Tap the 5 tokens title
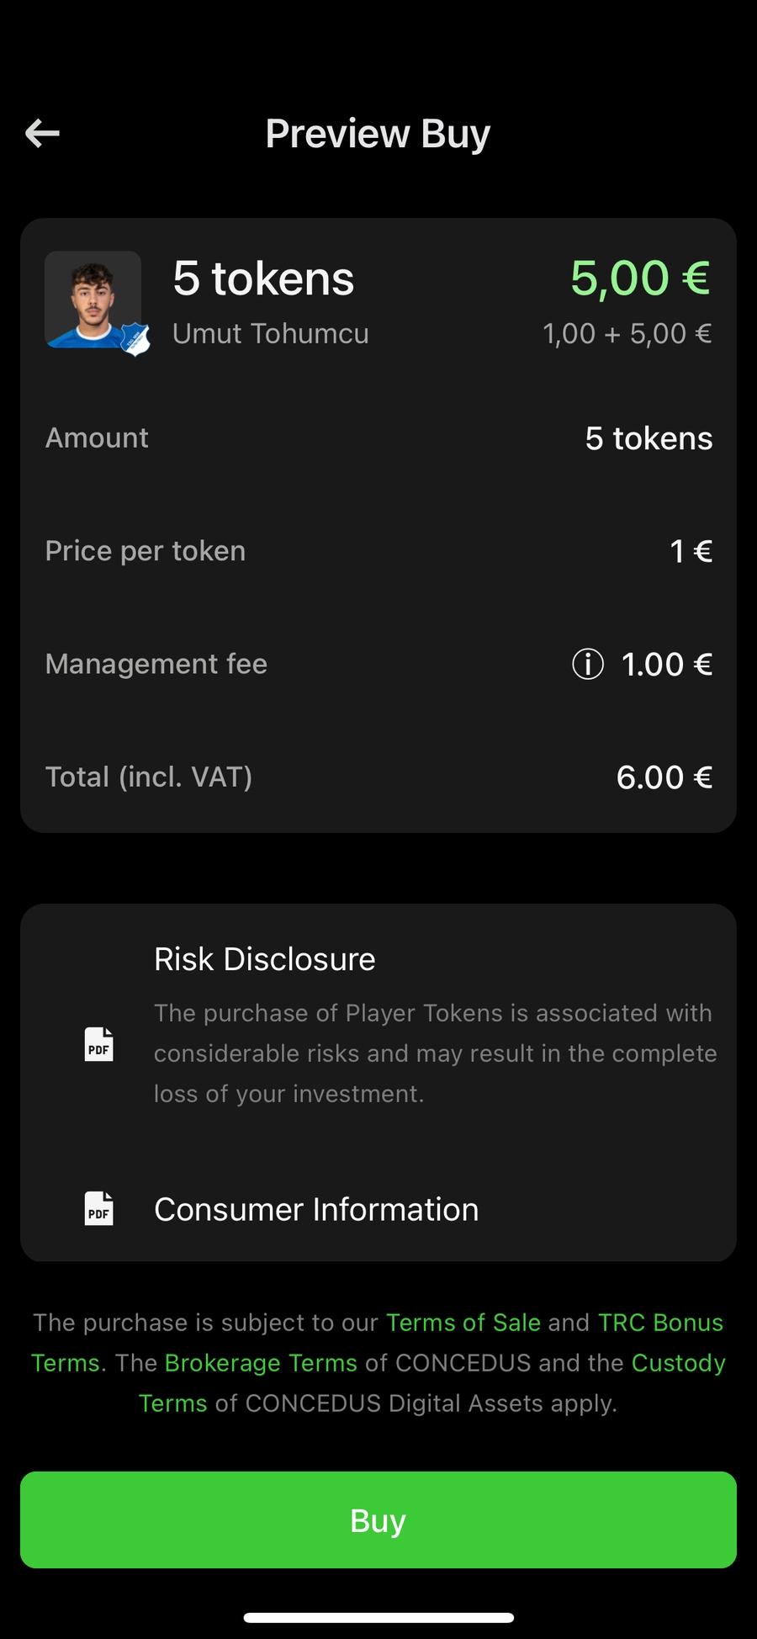 [x=263, y=278]
